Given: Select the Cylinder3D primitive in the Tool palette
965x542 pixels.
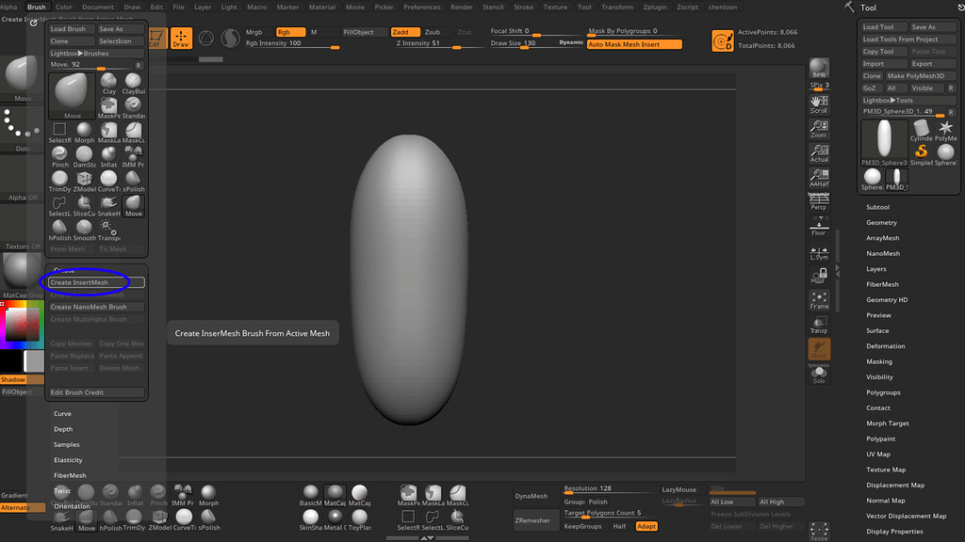Looking at the screenshot, I should point(921,128).
